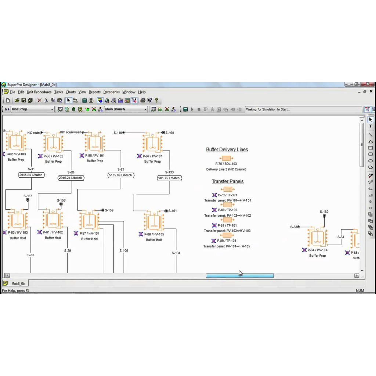
Task: Pick the Line drawing tool
Action: [x=370, y=135]
